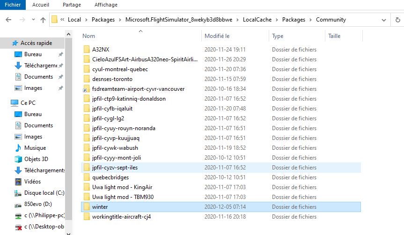Click the c (\\Philippe-pc) network drive icon
404x235 pixels.
[18, 216]
